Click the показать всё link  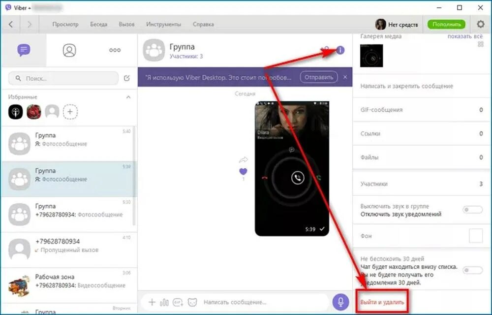[465, 36]
